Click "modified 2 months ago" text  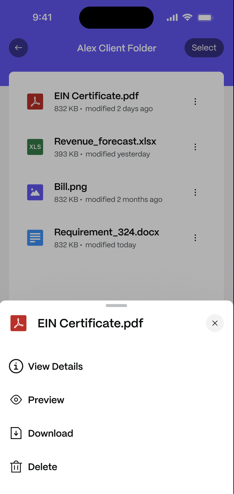[124, 200]
